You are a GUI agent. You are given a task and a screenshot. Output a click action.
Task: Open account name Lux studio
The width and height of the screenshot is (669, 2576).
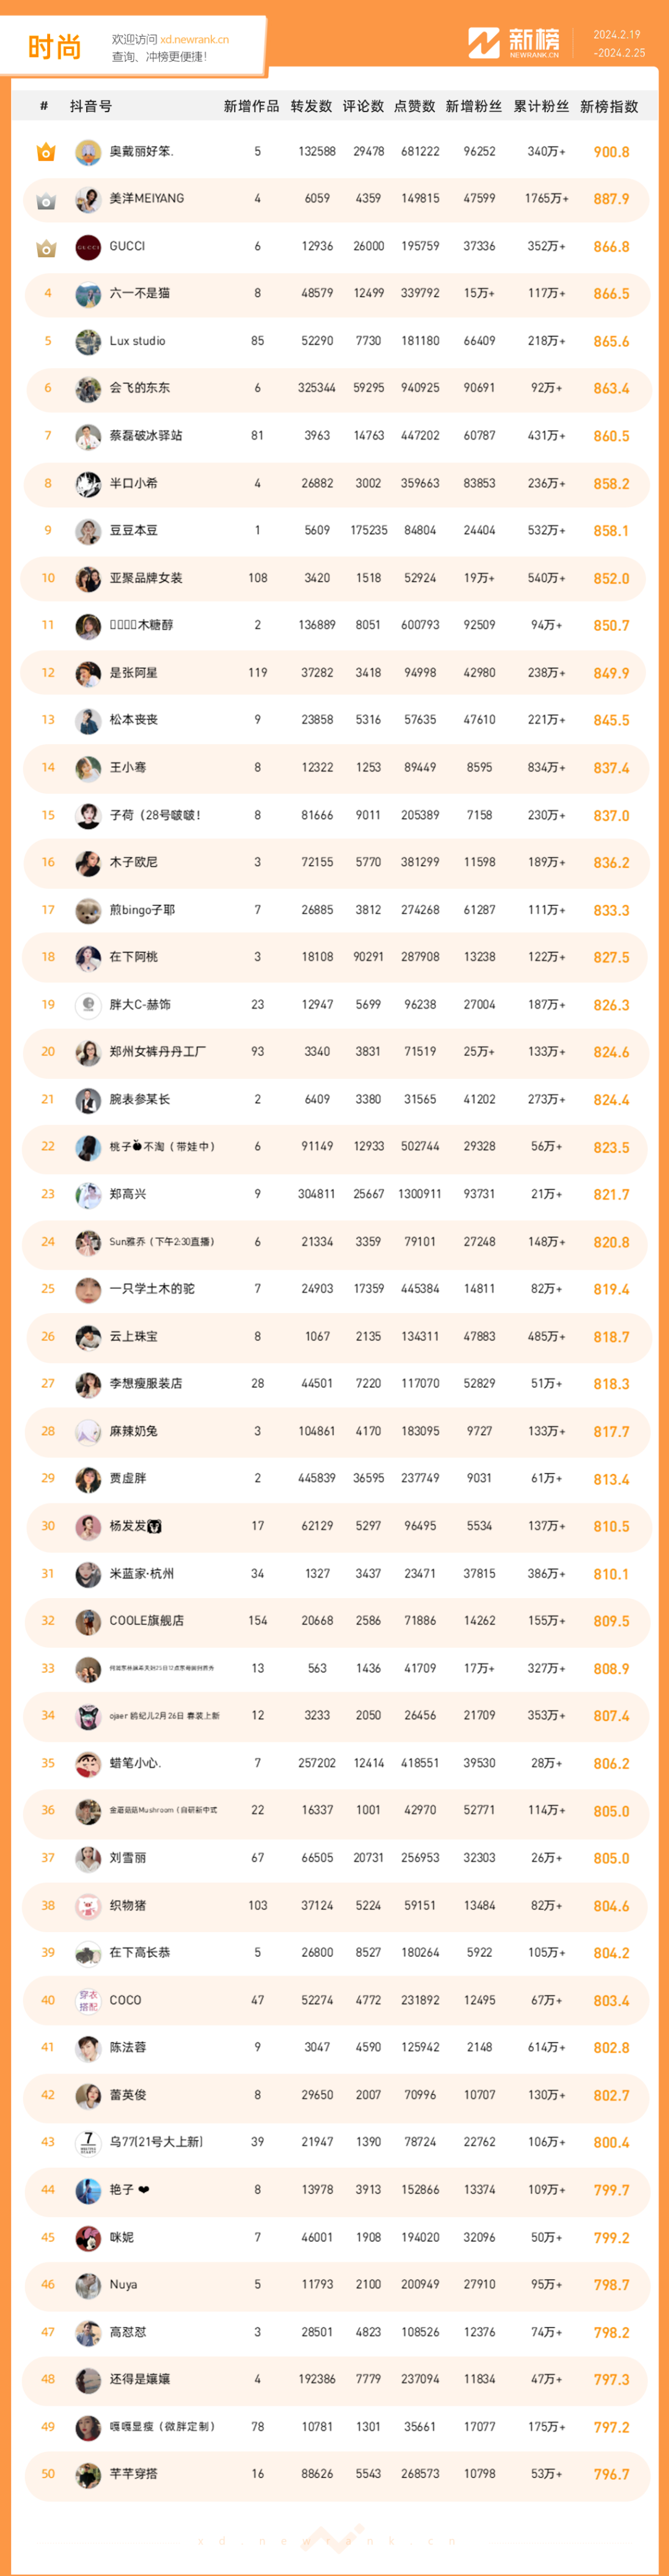[x=137, y=341]
